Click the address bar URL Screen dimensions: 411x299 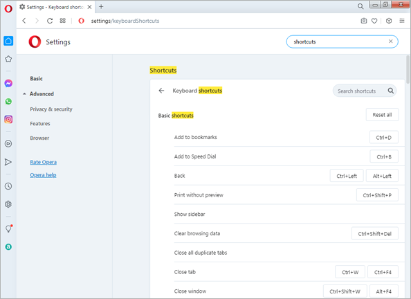125,21
